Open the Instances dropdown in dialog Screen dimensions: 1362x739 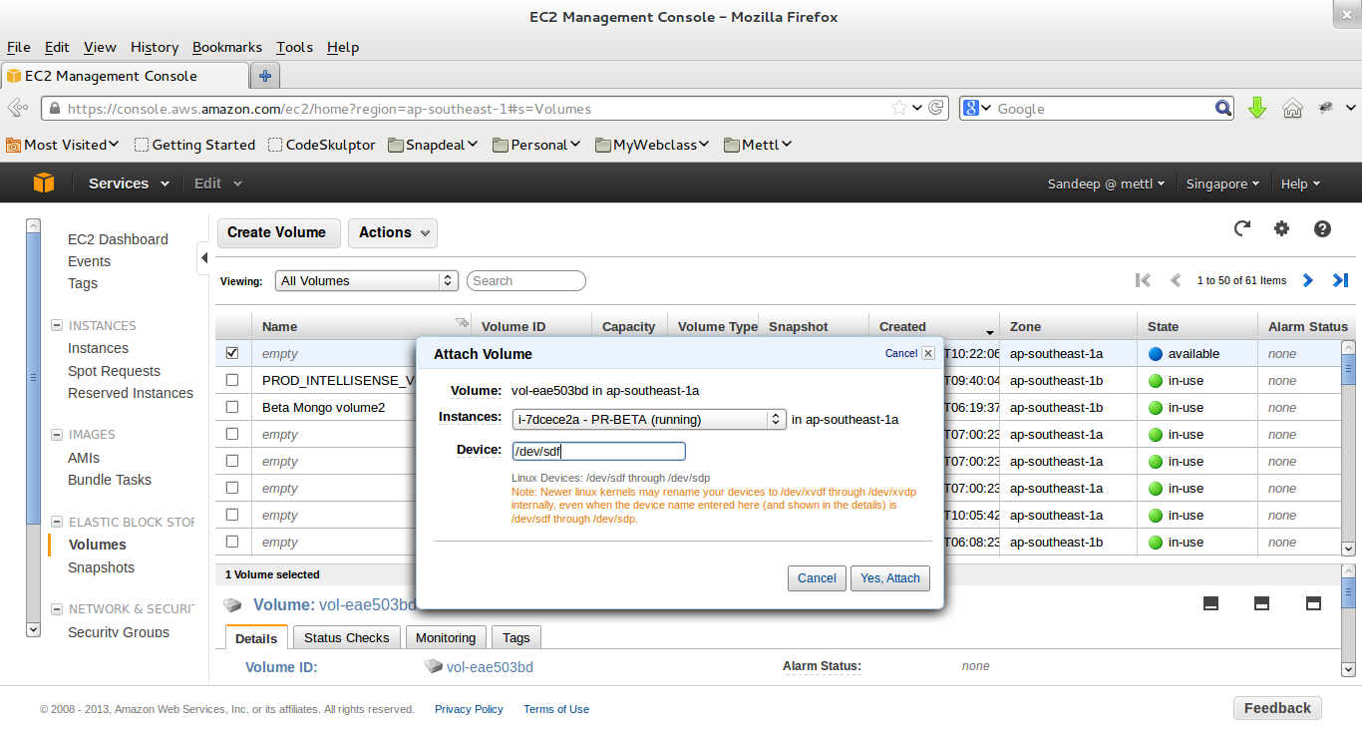649,419
